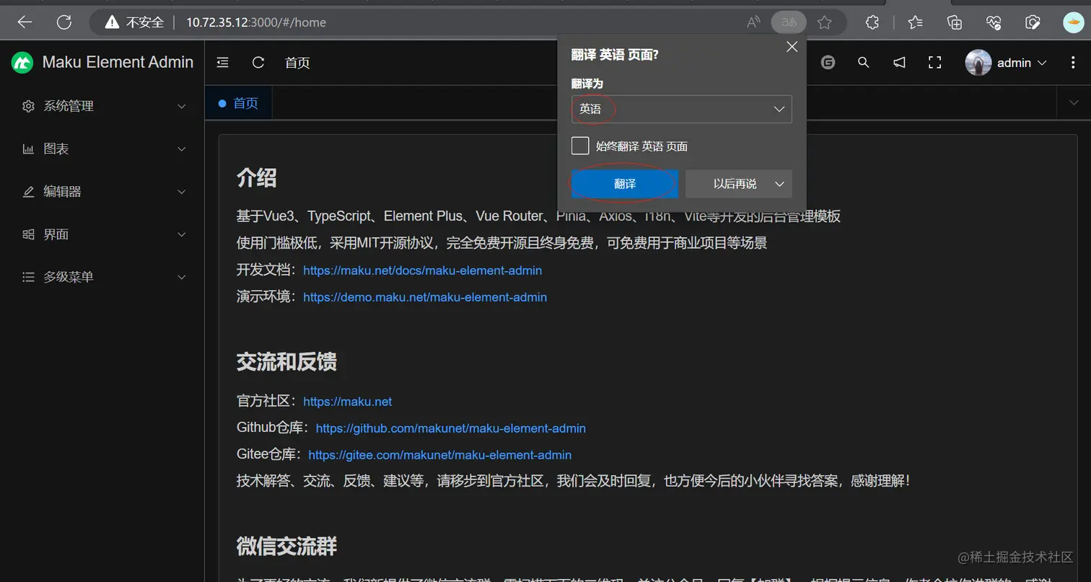Expand the 多级菜单 chevron arrow

click(x=182, y=277)
